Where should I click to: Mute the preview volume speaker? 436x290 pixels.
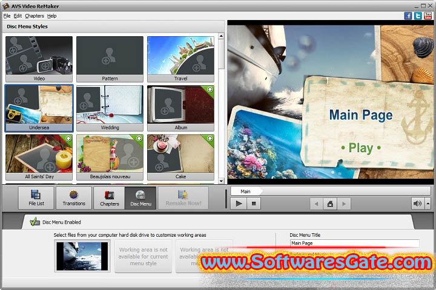click(418, 204)
